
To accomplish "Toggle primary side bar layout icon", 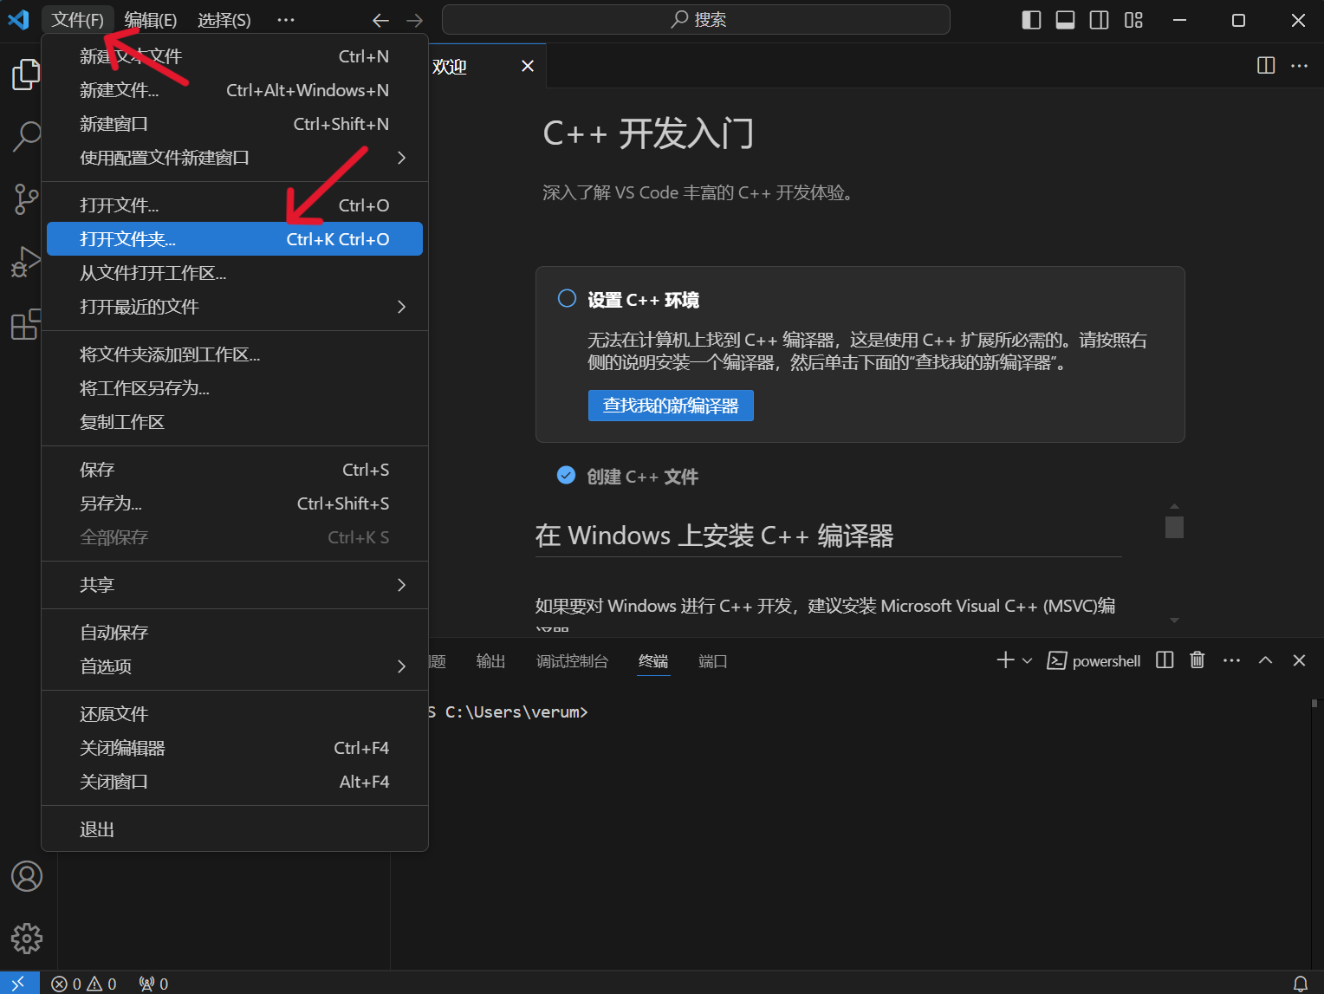I will coord(1031,20).
